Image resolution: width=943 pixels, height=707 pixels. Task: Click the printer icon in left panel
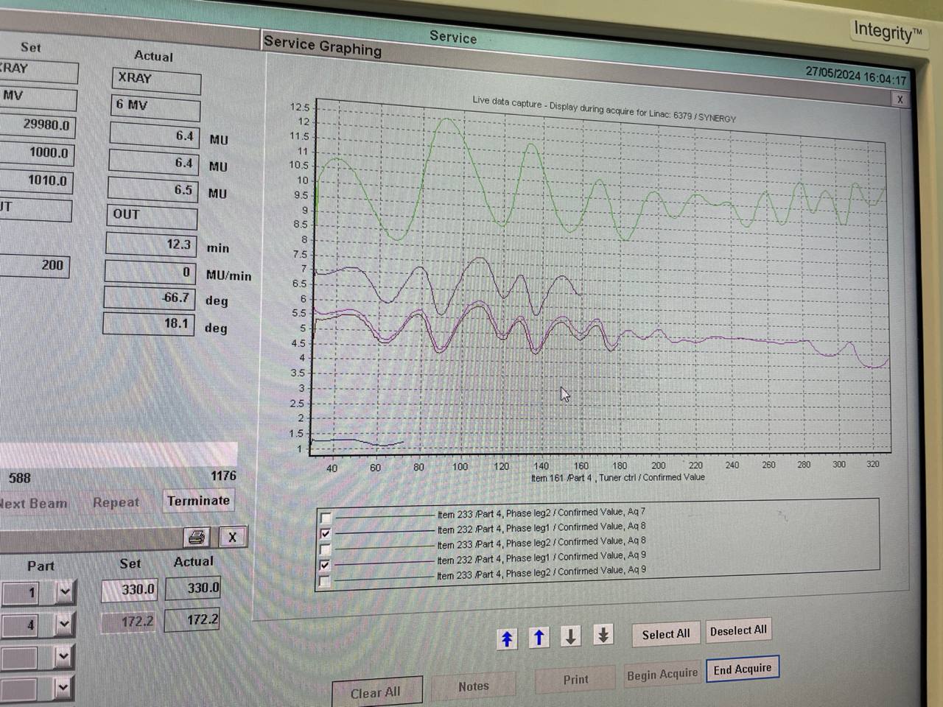196,537
